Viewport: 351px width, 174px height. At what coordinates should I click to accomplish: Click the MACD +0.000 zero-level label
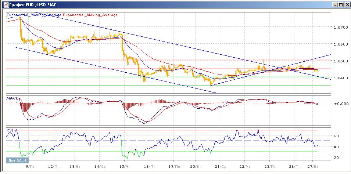click(x=340, y=104)
